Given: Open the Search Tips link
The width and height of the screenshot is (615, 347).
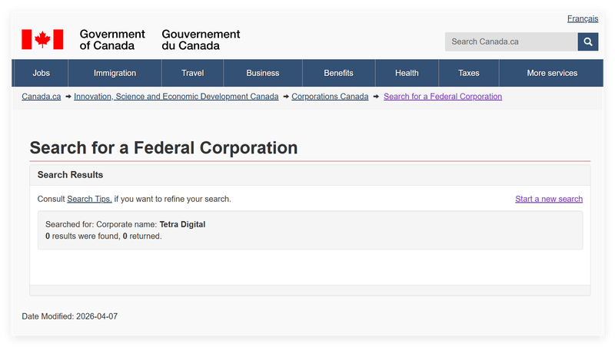Looking at the screenshot, I should 89,199.
